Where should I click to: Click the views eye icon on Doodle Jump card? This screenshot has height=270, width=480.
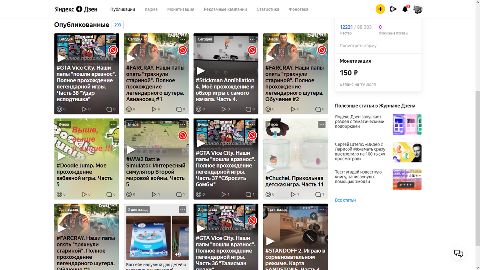[x=60, y=194]
